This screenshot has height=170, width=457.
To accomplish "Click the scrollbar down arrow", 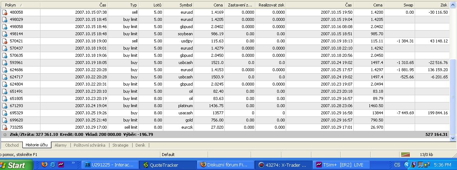I will [x=453, y=138].
